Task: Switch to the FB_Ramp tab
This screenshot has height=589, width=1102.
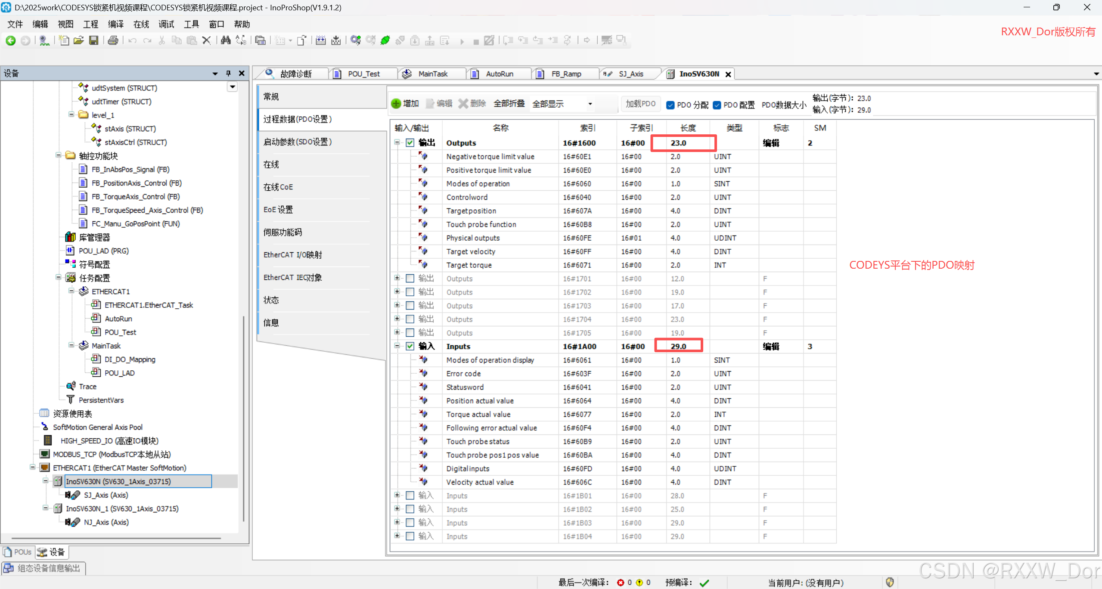Action: (x=566, y=74)
